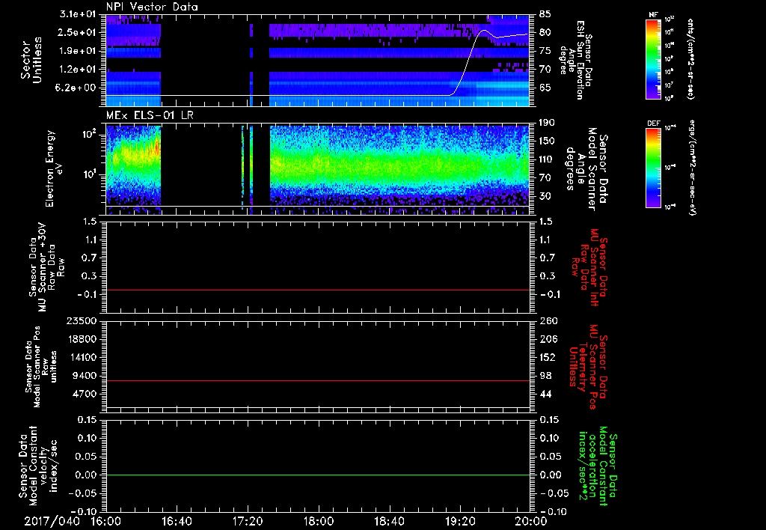Click the 19:20 time axis label

tap(460, 521)
